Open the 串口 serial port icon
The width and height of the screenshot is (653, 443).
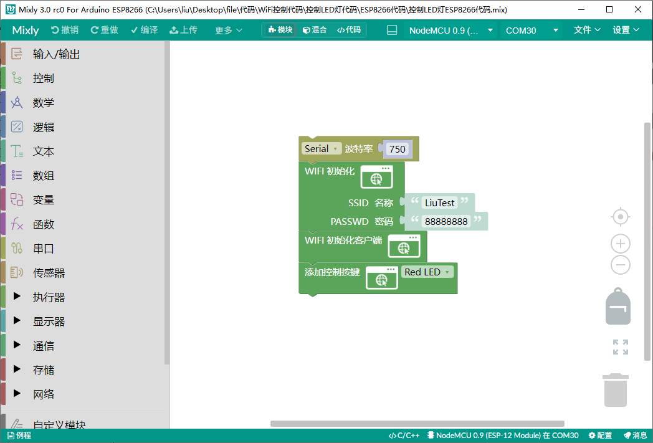(x=17, y=248)
